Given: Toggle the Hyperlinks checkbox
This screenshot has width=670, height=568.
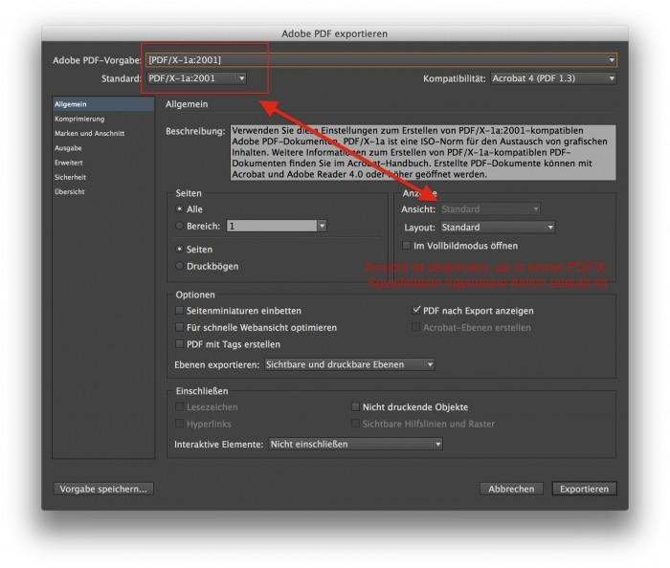Looking at the screenshot, I should 180,424.
